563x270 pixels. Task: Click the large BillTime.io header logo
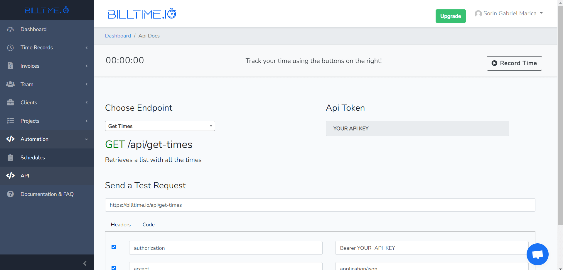[142, 14]
